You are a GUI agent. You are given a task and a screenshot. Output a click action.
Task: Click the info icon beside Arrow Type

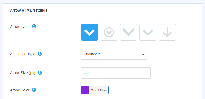point(34,26)
